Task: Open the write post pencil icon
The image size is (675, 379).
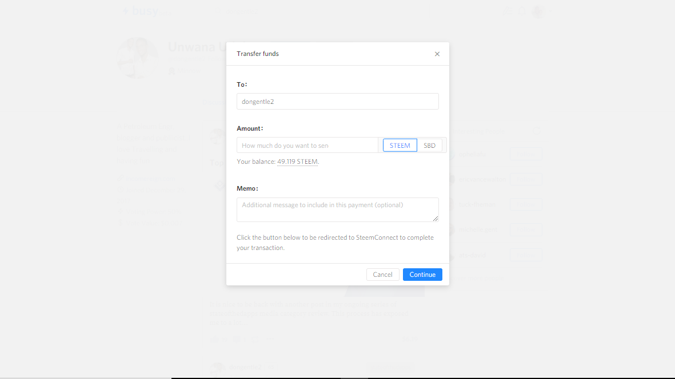Action: coord(507,11)
